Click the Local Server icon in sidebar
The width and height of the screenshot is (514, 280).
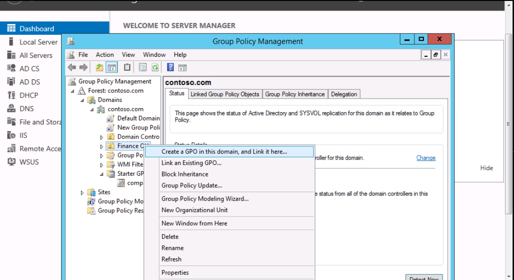[11, 42]
